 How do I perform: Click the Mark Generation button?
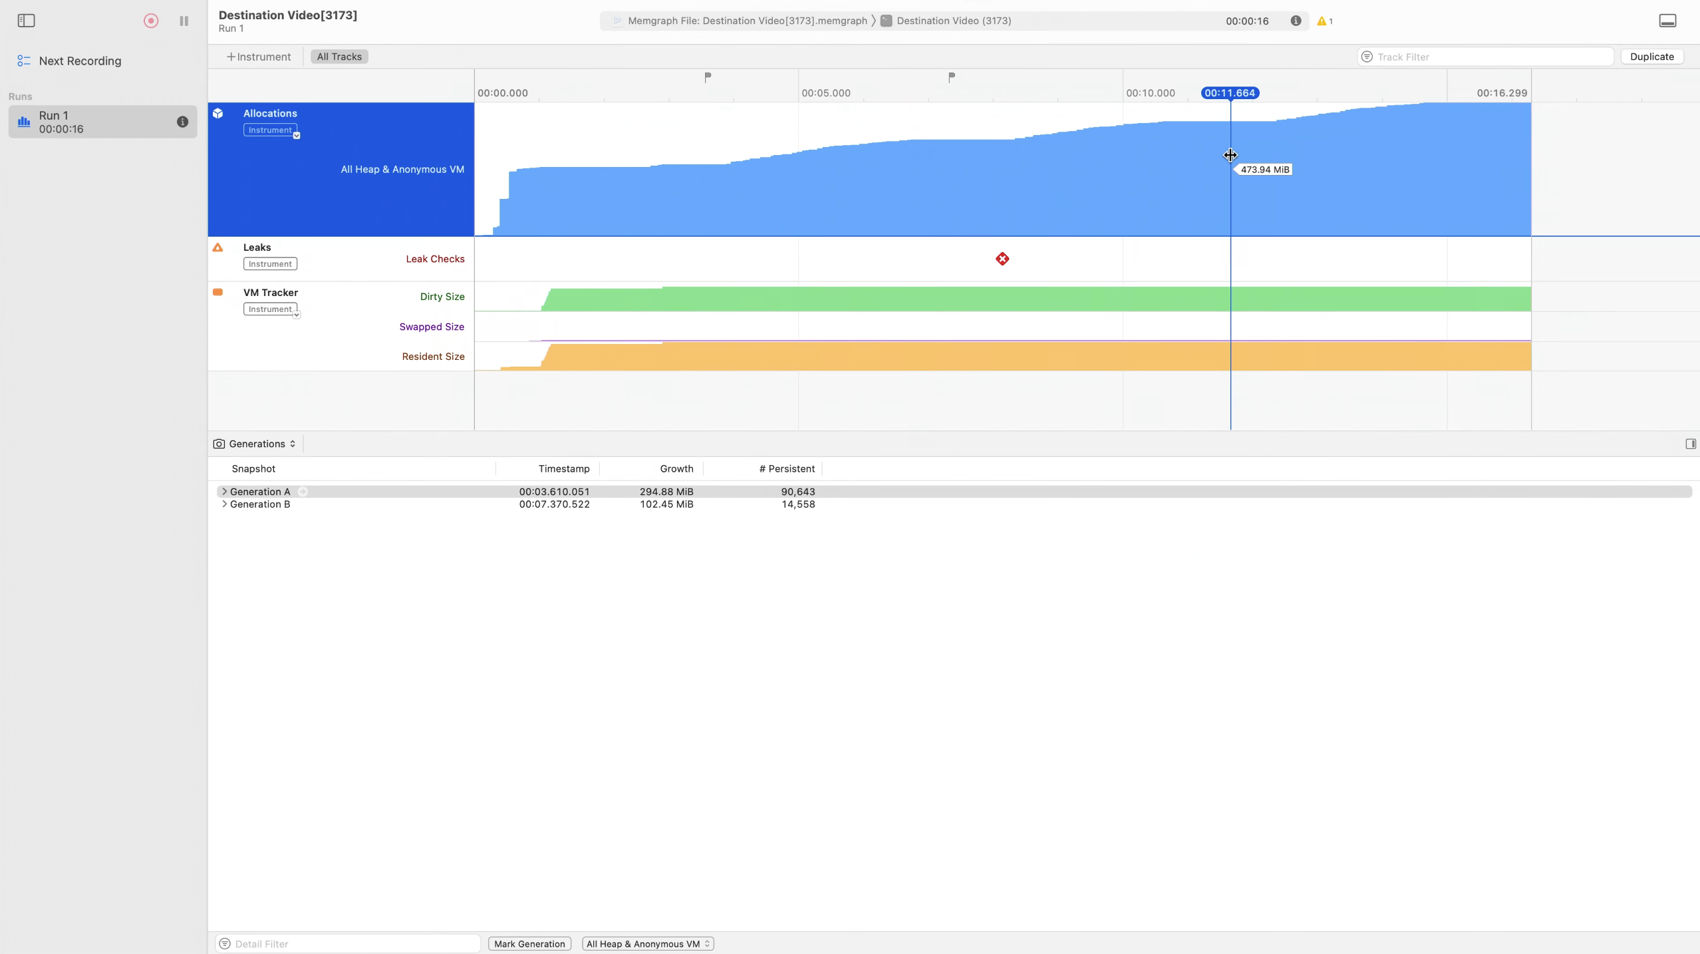point(529,943)
